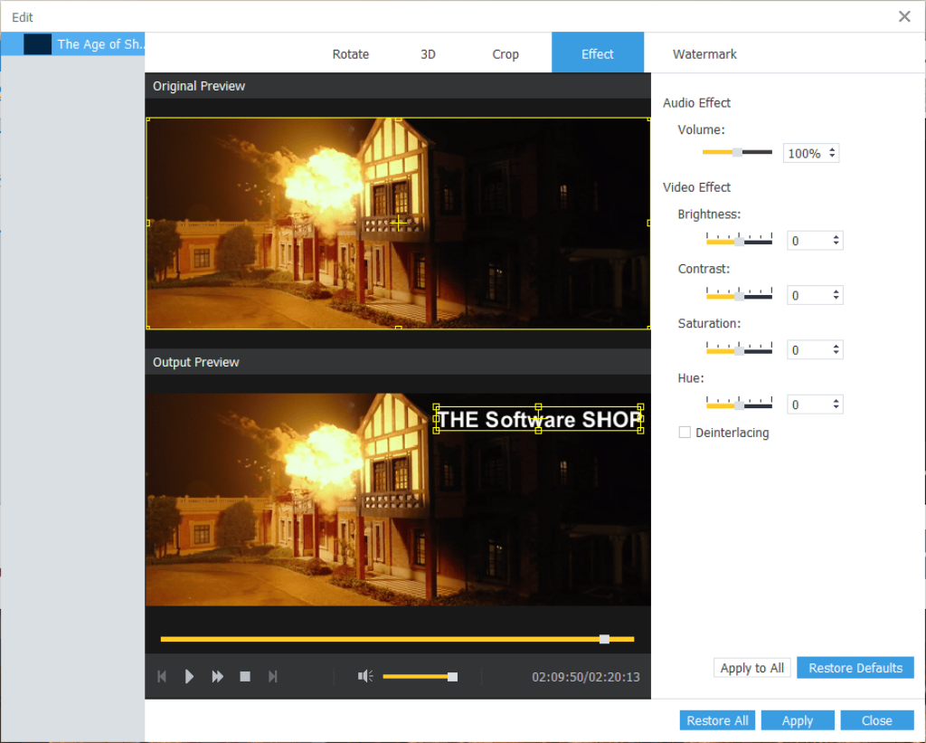Click the Saturation slider
Screen dimensions: 926x743
[739, 348]
